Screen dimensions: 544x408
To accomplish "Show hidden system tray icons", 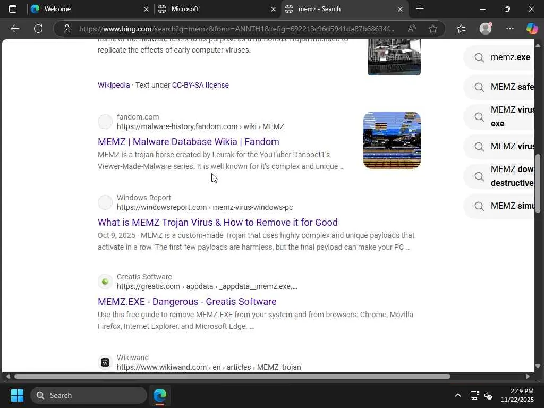I will tap(457, 395).
